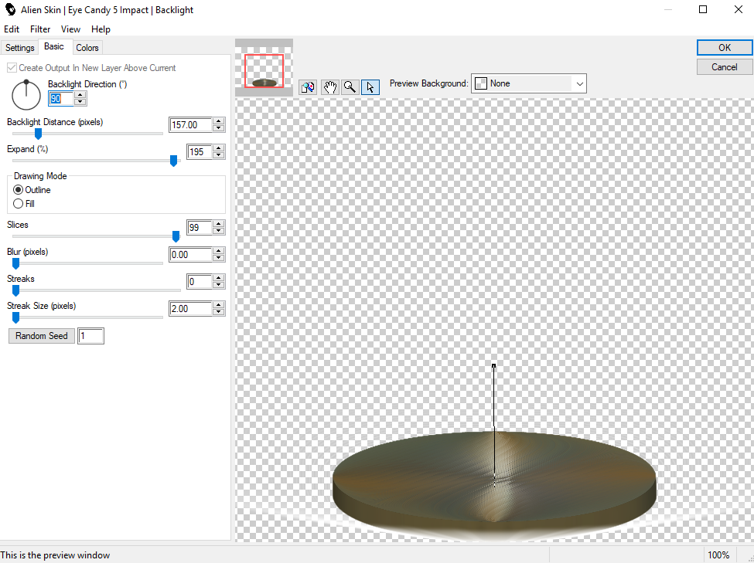This screenshot has height=563, width=754.
Task: Select the magnifier zoom tool
Action: (x=350, y=86)
